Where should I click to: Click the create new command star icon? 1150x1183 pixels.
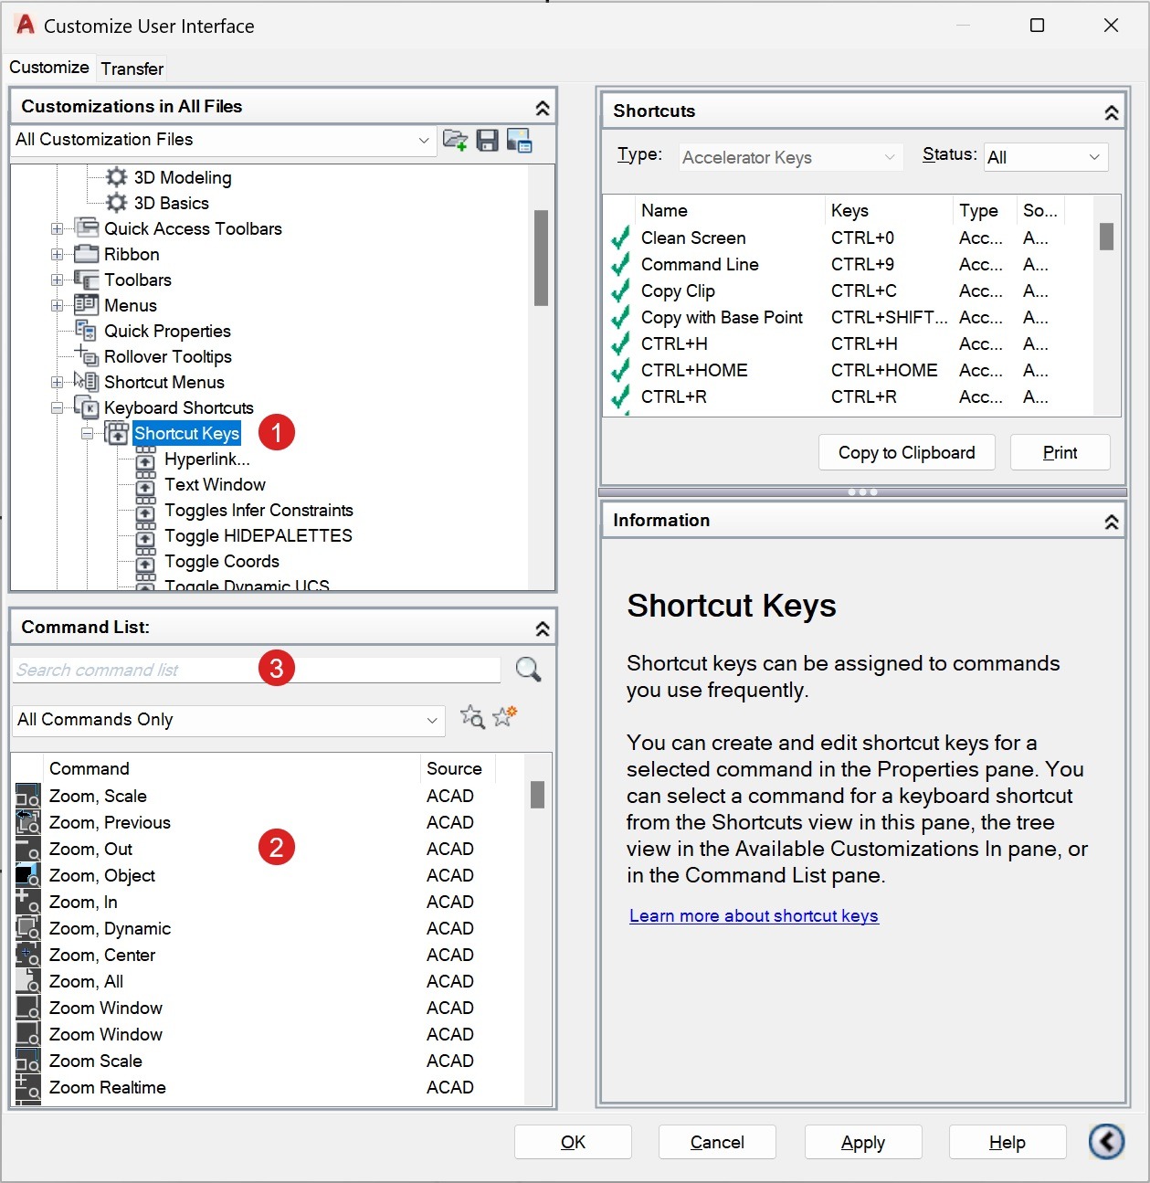[x=504, y=716]
